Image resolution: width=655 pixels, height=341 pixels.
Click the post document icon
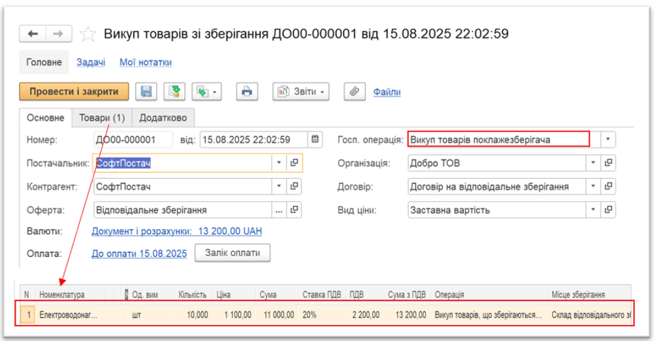(175, 92)
